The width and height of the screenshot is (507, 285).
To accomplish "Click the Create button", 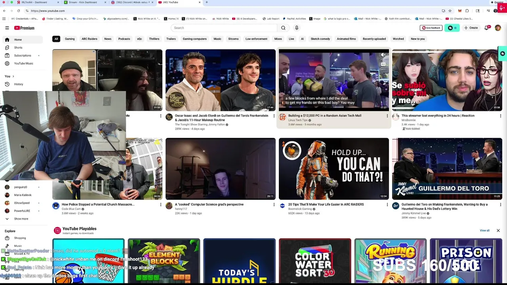I will click(x=471, y=28).
